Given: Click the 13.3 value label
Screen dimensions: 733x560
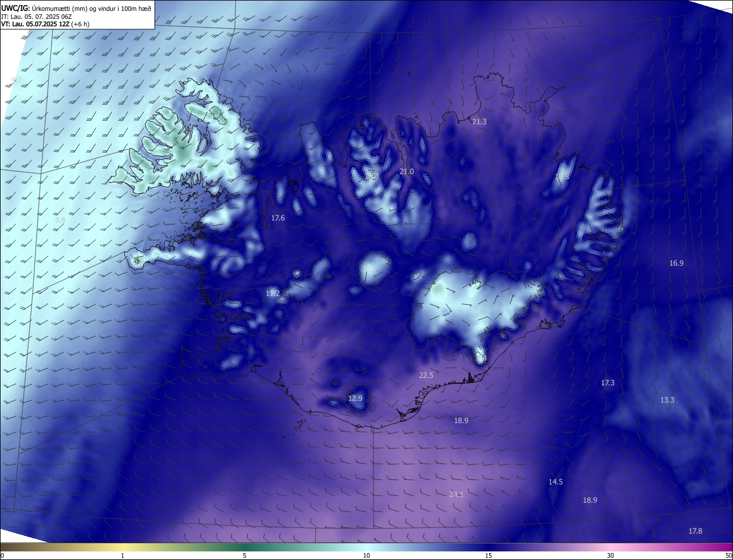Looking at the screenshot, I should pos(667,400).
